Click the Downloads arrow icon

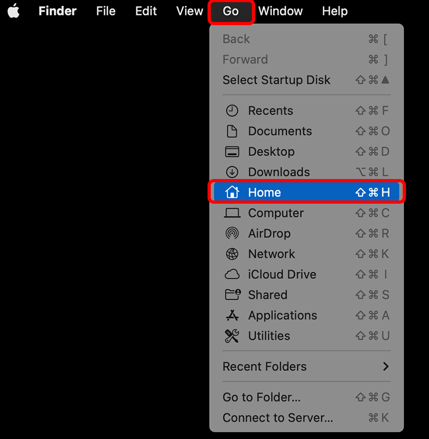click(x=232, y=172)
